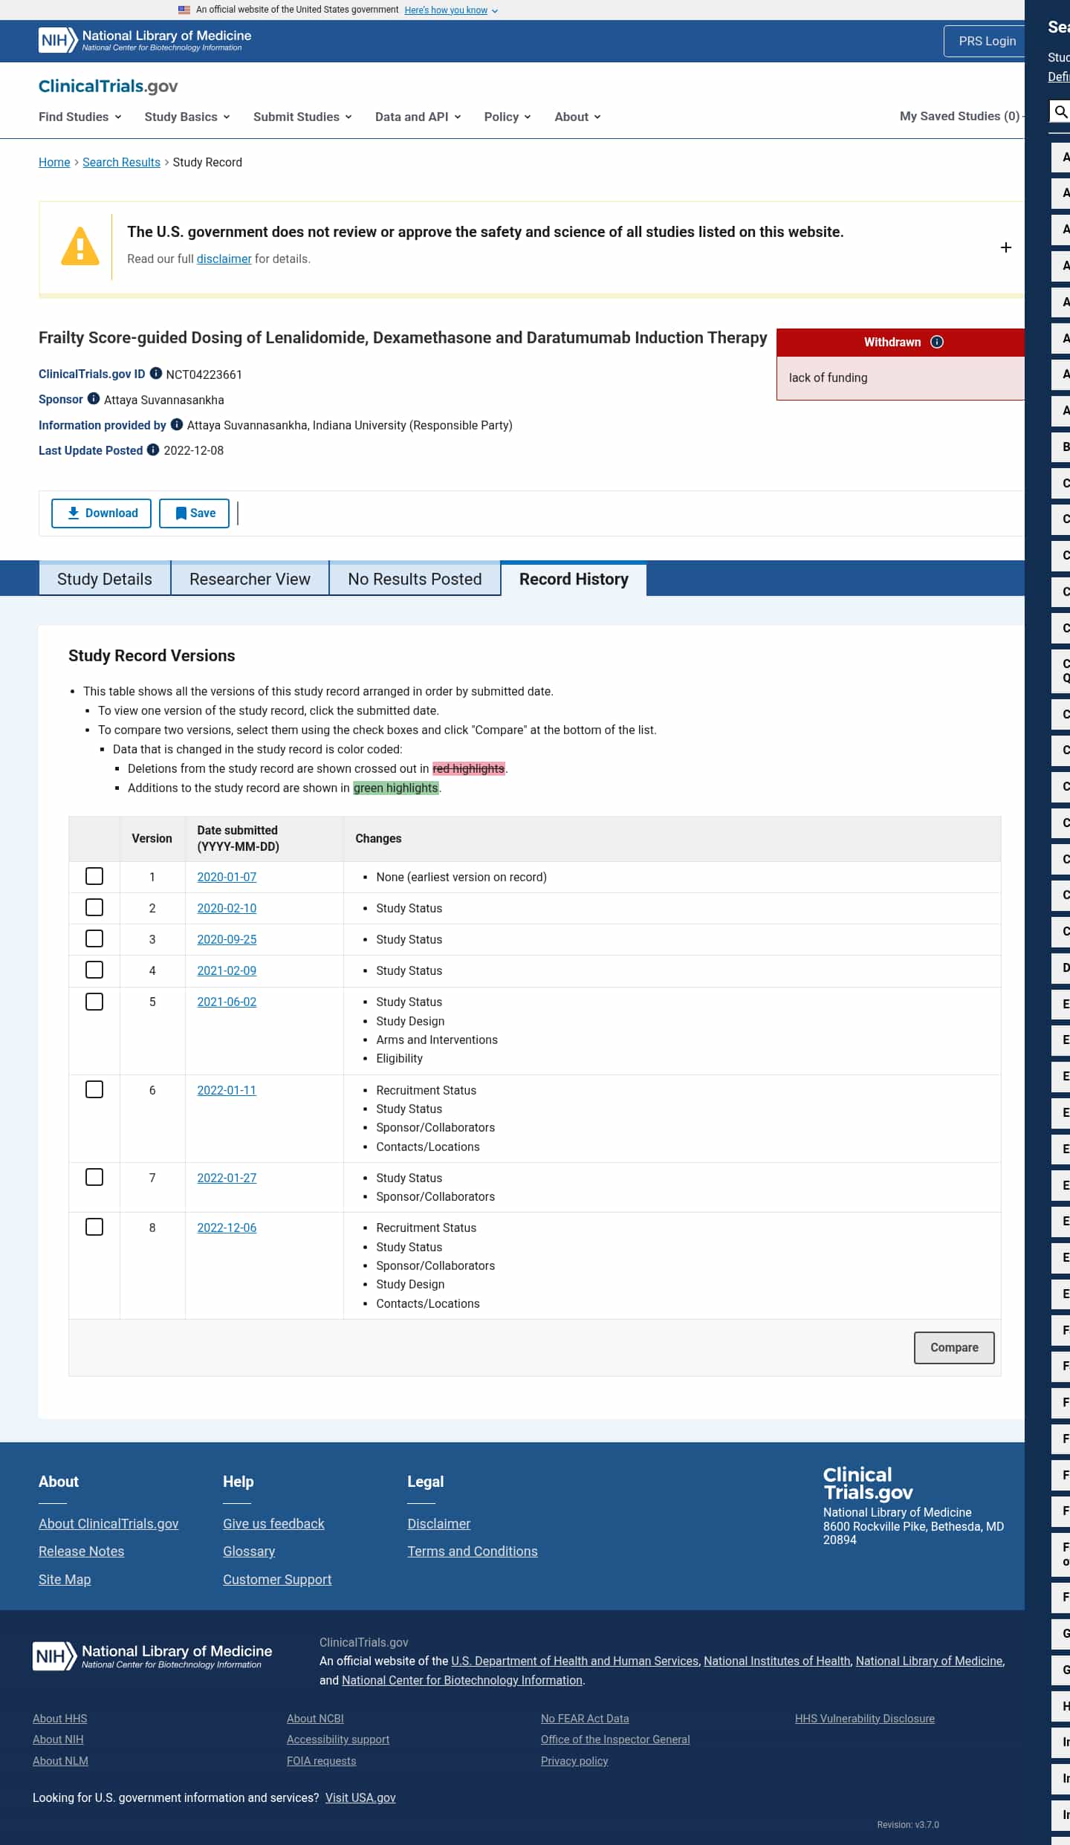Tick the version 3 checkbox
1070x1845 pixels.
click(x=94, y=938)
